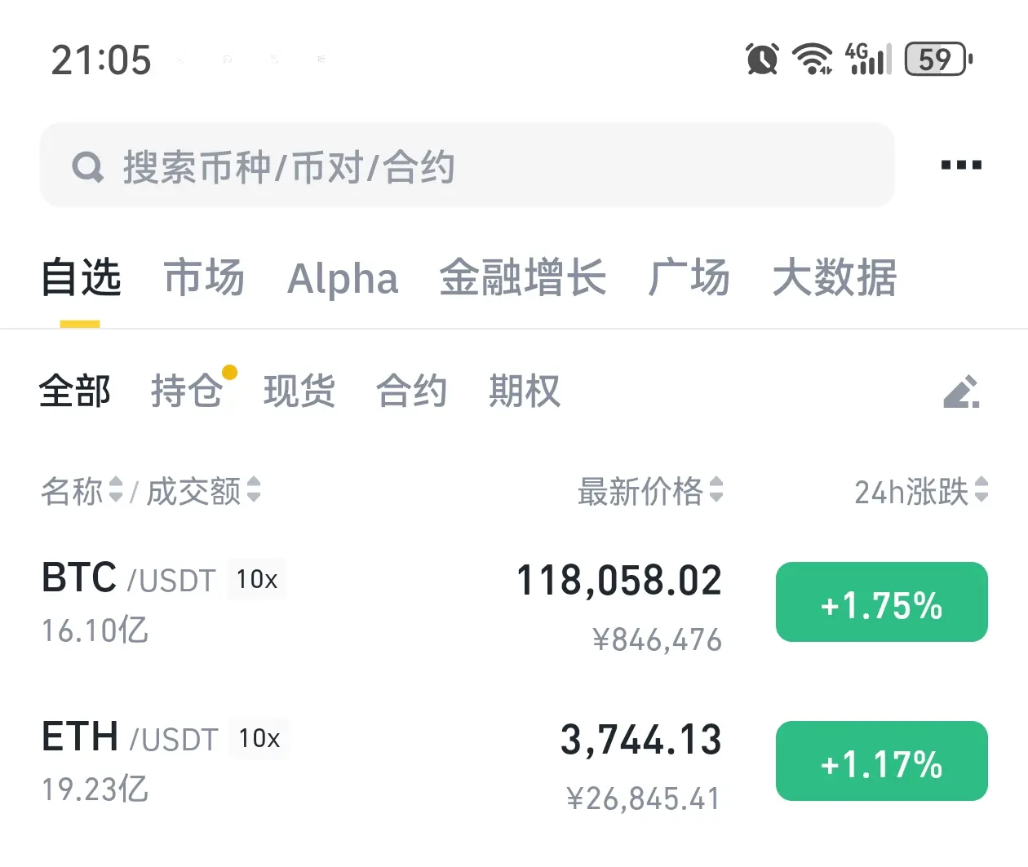Open the Alpha tab
1028x867 pixels.
coord(343,278)
